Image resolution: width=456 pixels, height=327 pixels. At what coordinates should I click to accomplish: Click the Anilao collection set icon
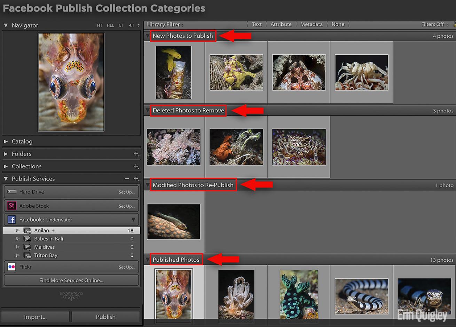[27, 230]
